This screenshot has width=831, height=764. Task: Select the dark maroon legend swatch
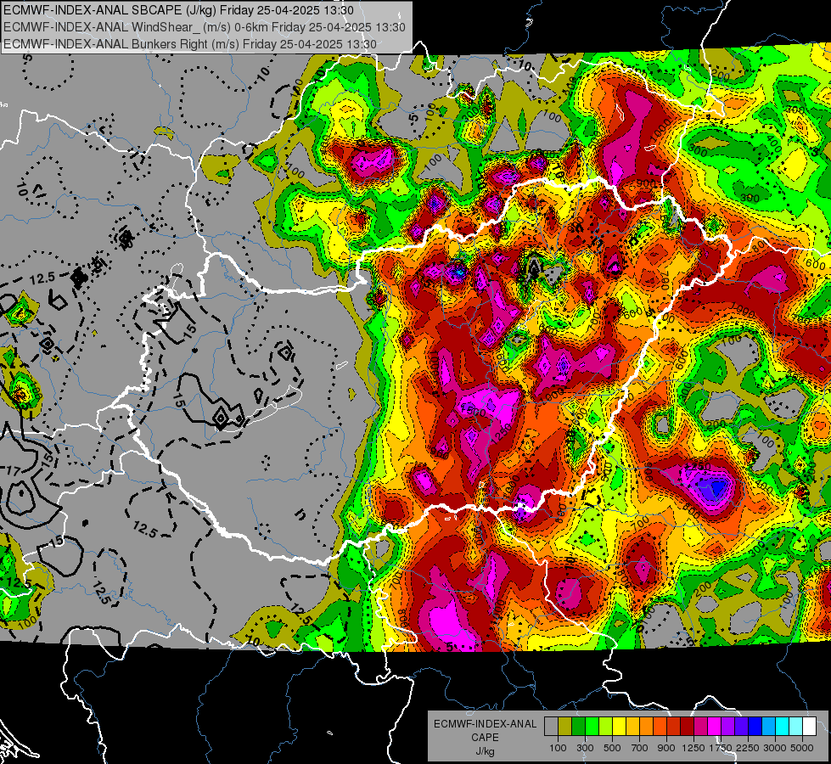[x=688, y=727]
